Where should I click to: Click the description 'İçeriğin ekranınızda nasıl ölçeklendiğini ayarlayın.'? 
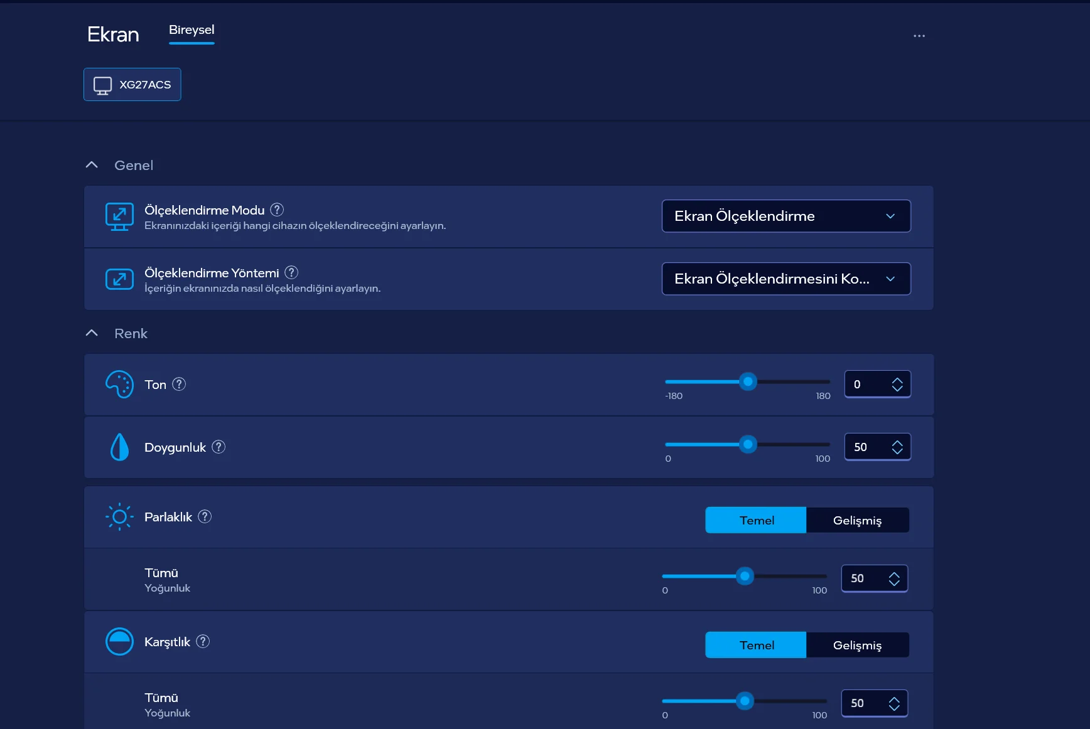pos(262,289)
